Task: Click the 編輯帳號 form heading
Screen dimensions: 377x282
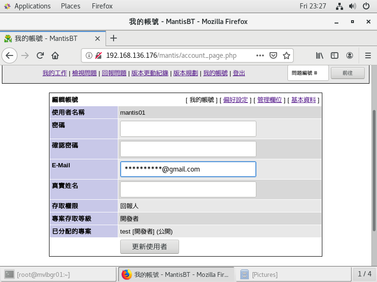Action: tap(65, 100)
